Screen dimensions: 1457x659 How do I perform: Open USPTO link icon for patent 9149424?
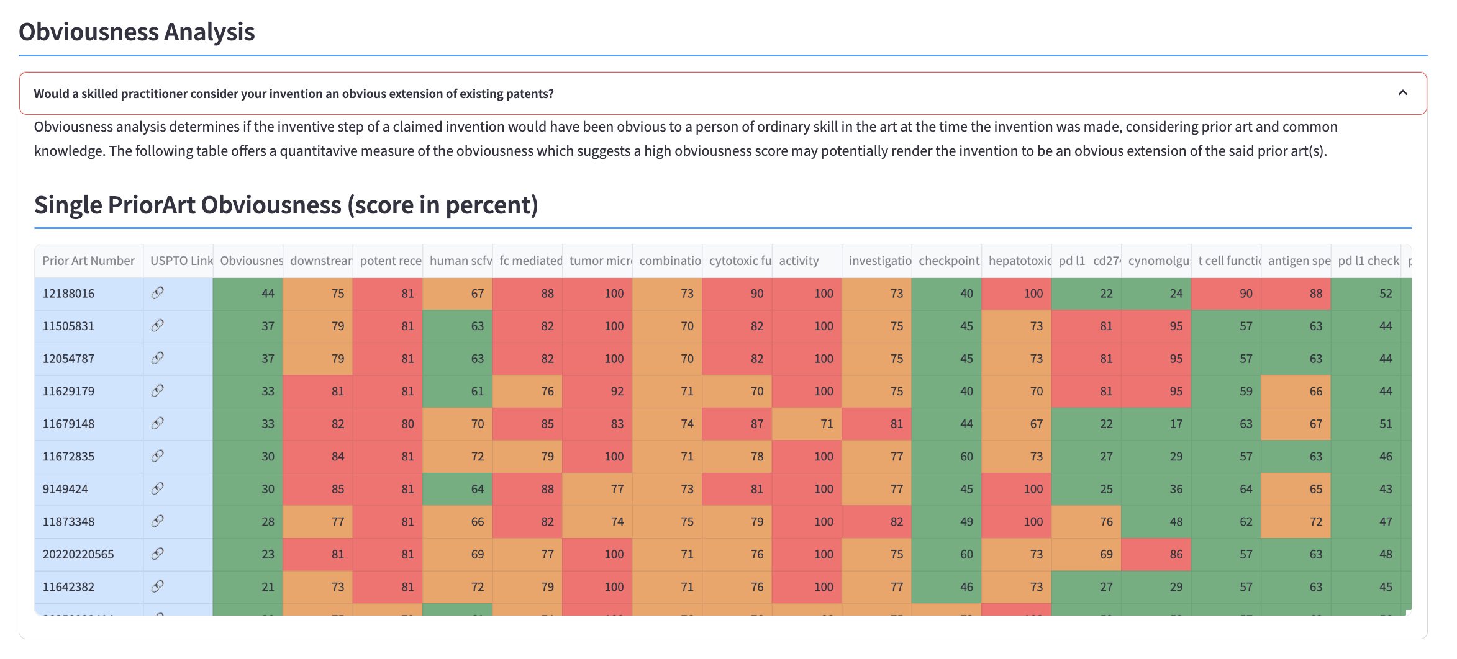click(158, 488)
